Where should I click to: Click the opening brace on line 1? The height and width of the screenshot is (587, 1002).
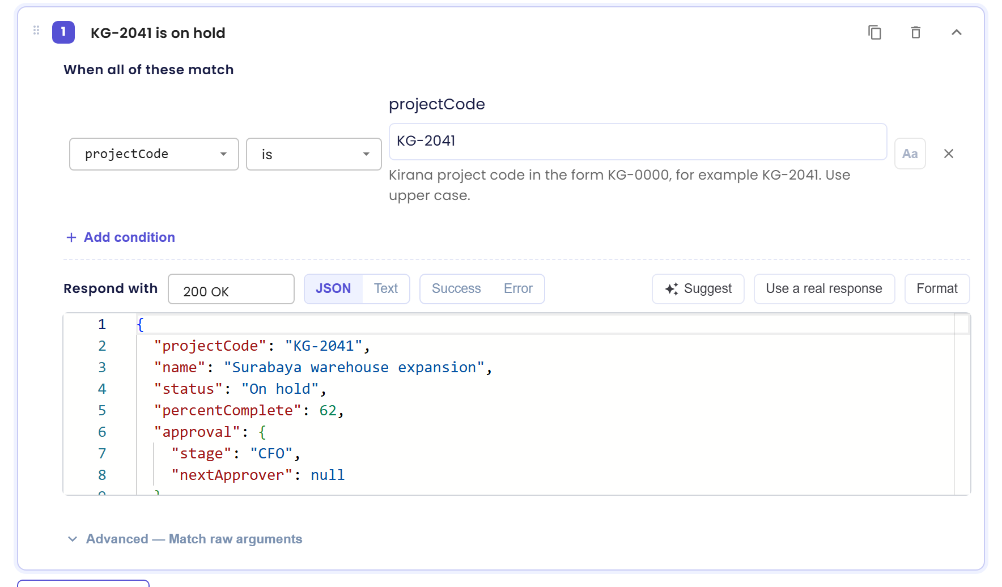(x=140, y=324)
